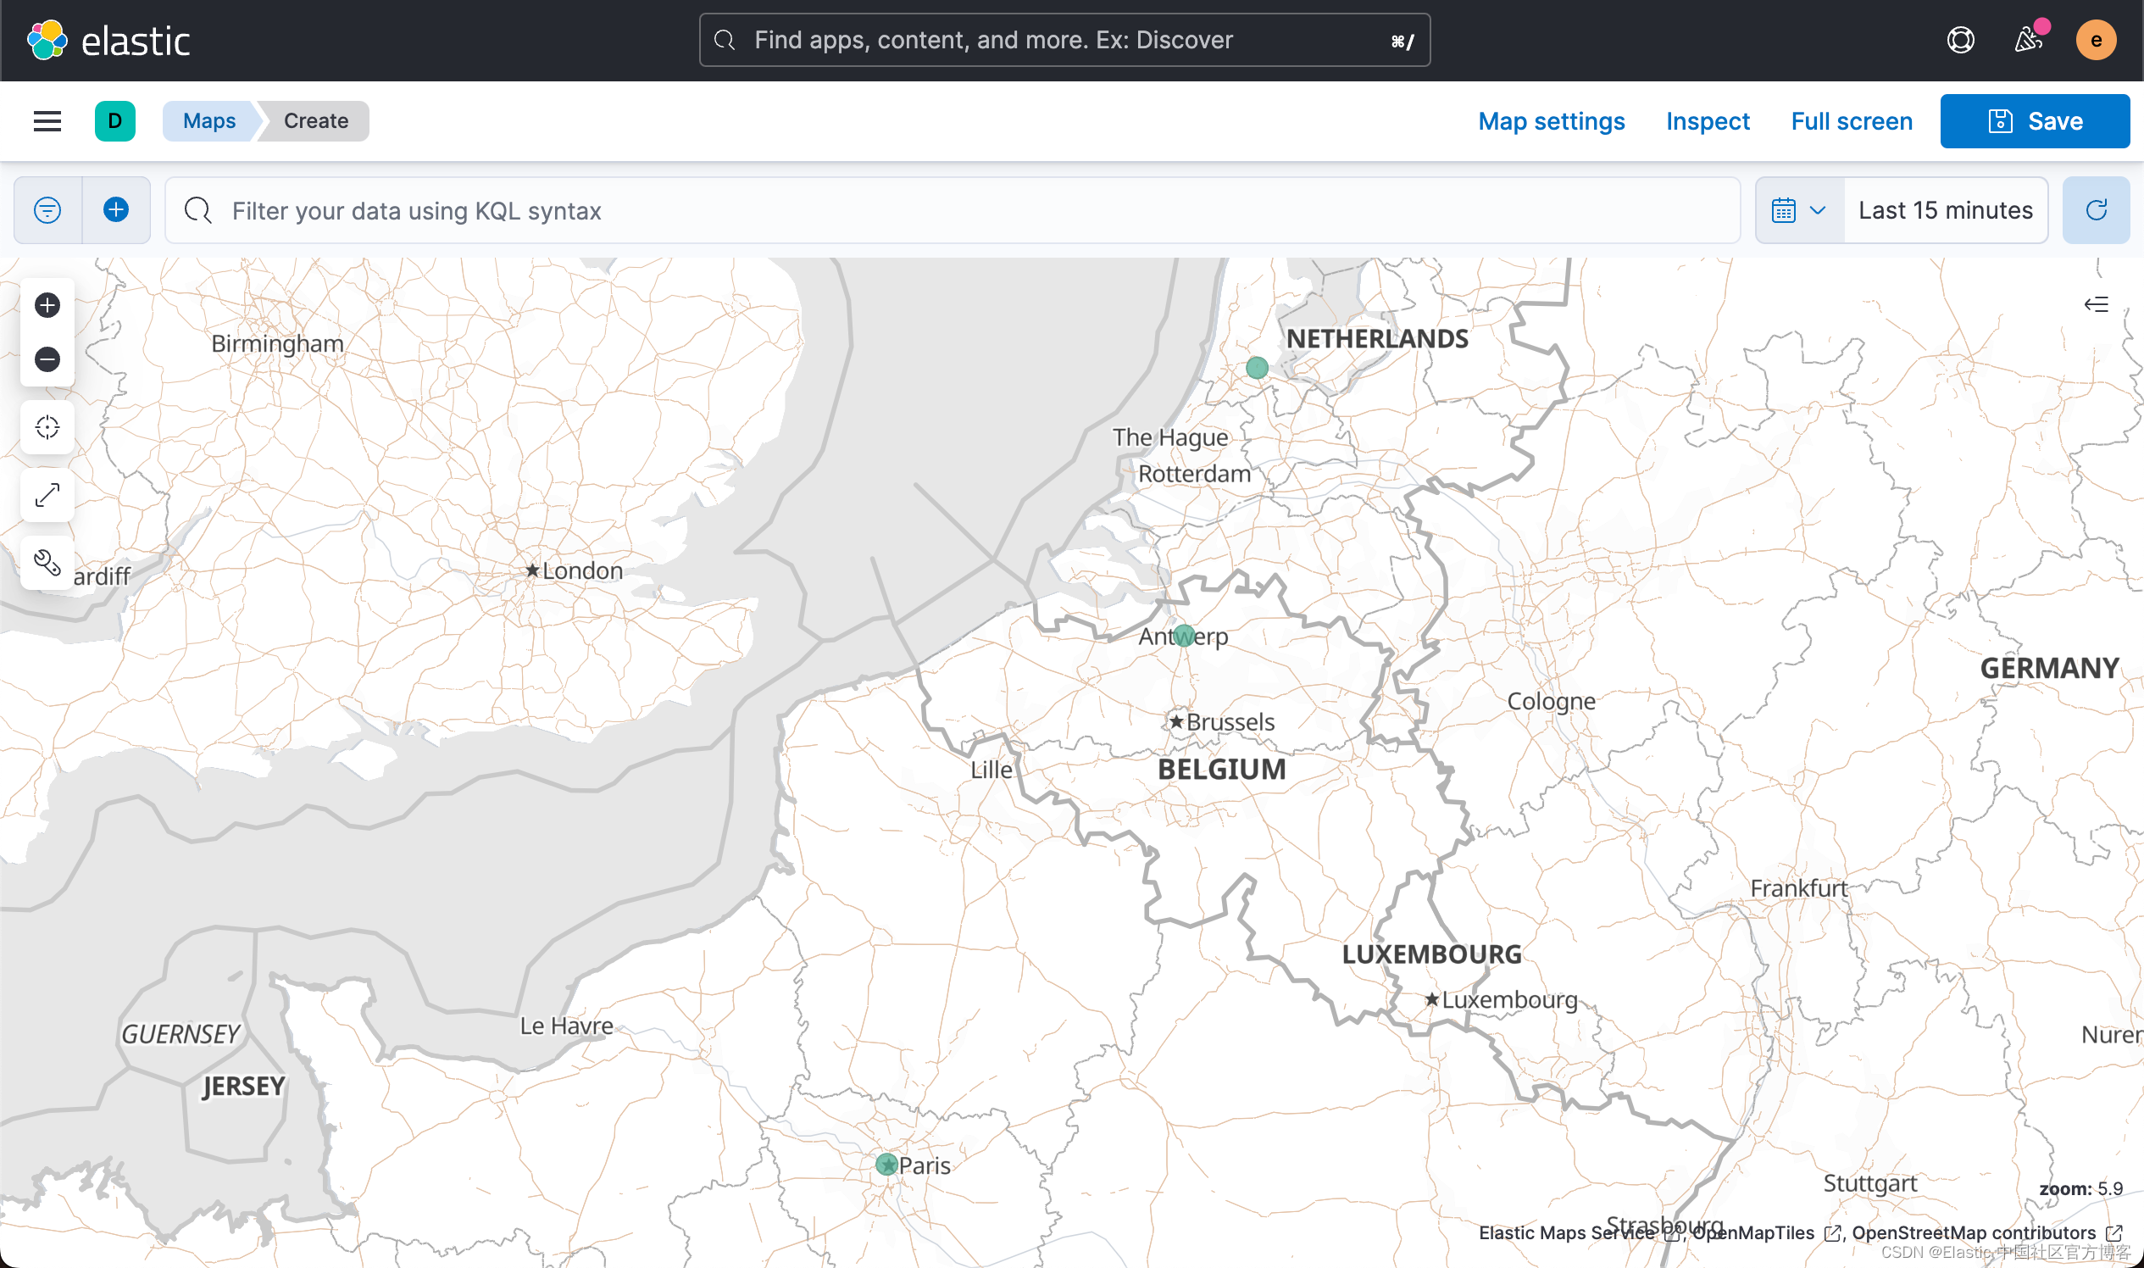Enter Full screen mode

[x=1851, y=121]
